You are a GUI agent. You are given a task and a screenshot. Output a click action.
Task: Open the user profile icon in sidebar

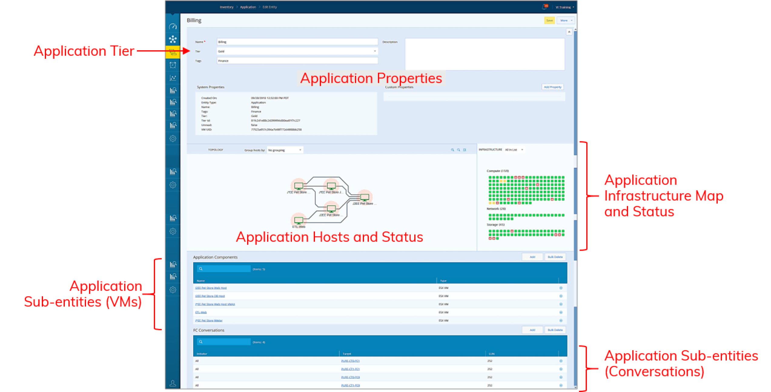pyautogui.click(x=173, y=383)
